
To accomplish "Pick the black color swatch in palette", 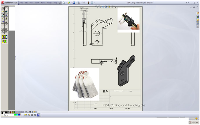I will pos(6,112).
